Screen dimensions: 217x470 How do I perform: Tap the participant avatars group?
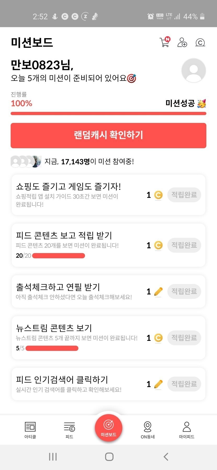point(26,161)
